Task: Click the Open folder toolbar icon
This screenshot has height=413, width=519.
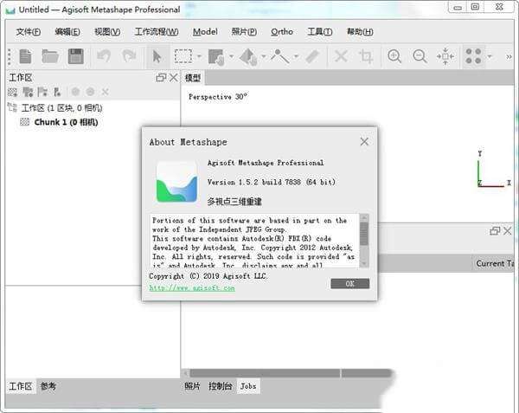Action: pos(50,56)
